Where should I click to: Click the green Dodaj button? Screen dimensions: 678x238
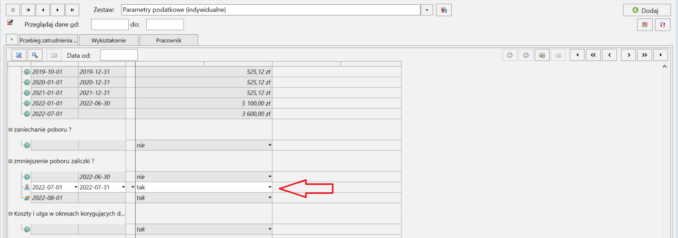646,10
